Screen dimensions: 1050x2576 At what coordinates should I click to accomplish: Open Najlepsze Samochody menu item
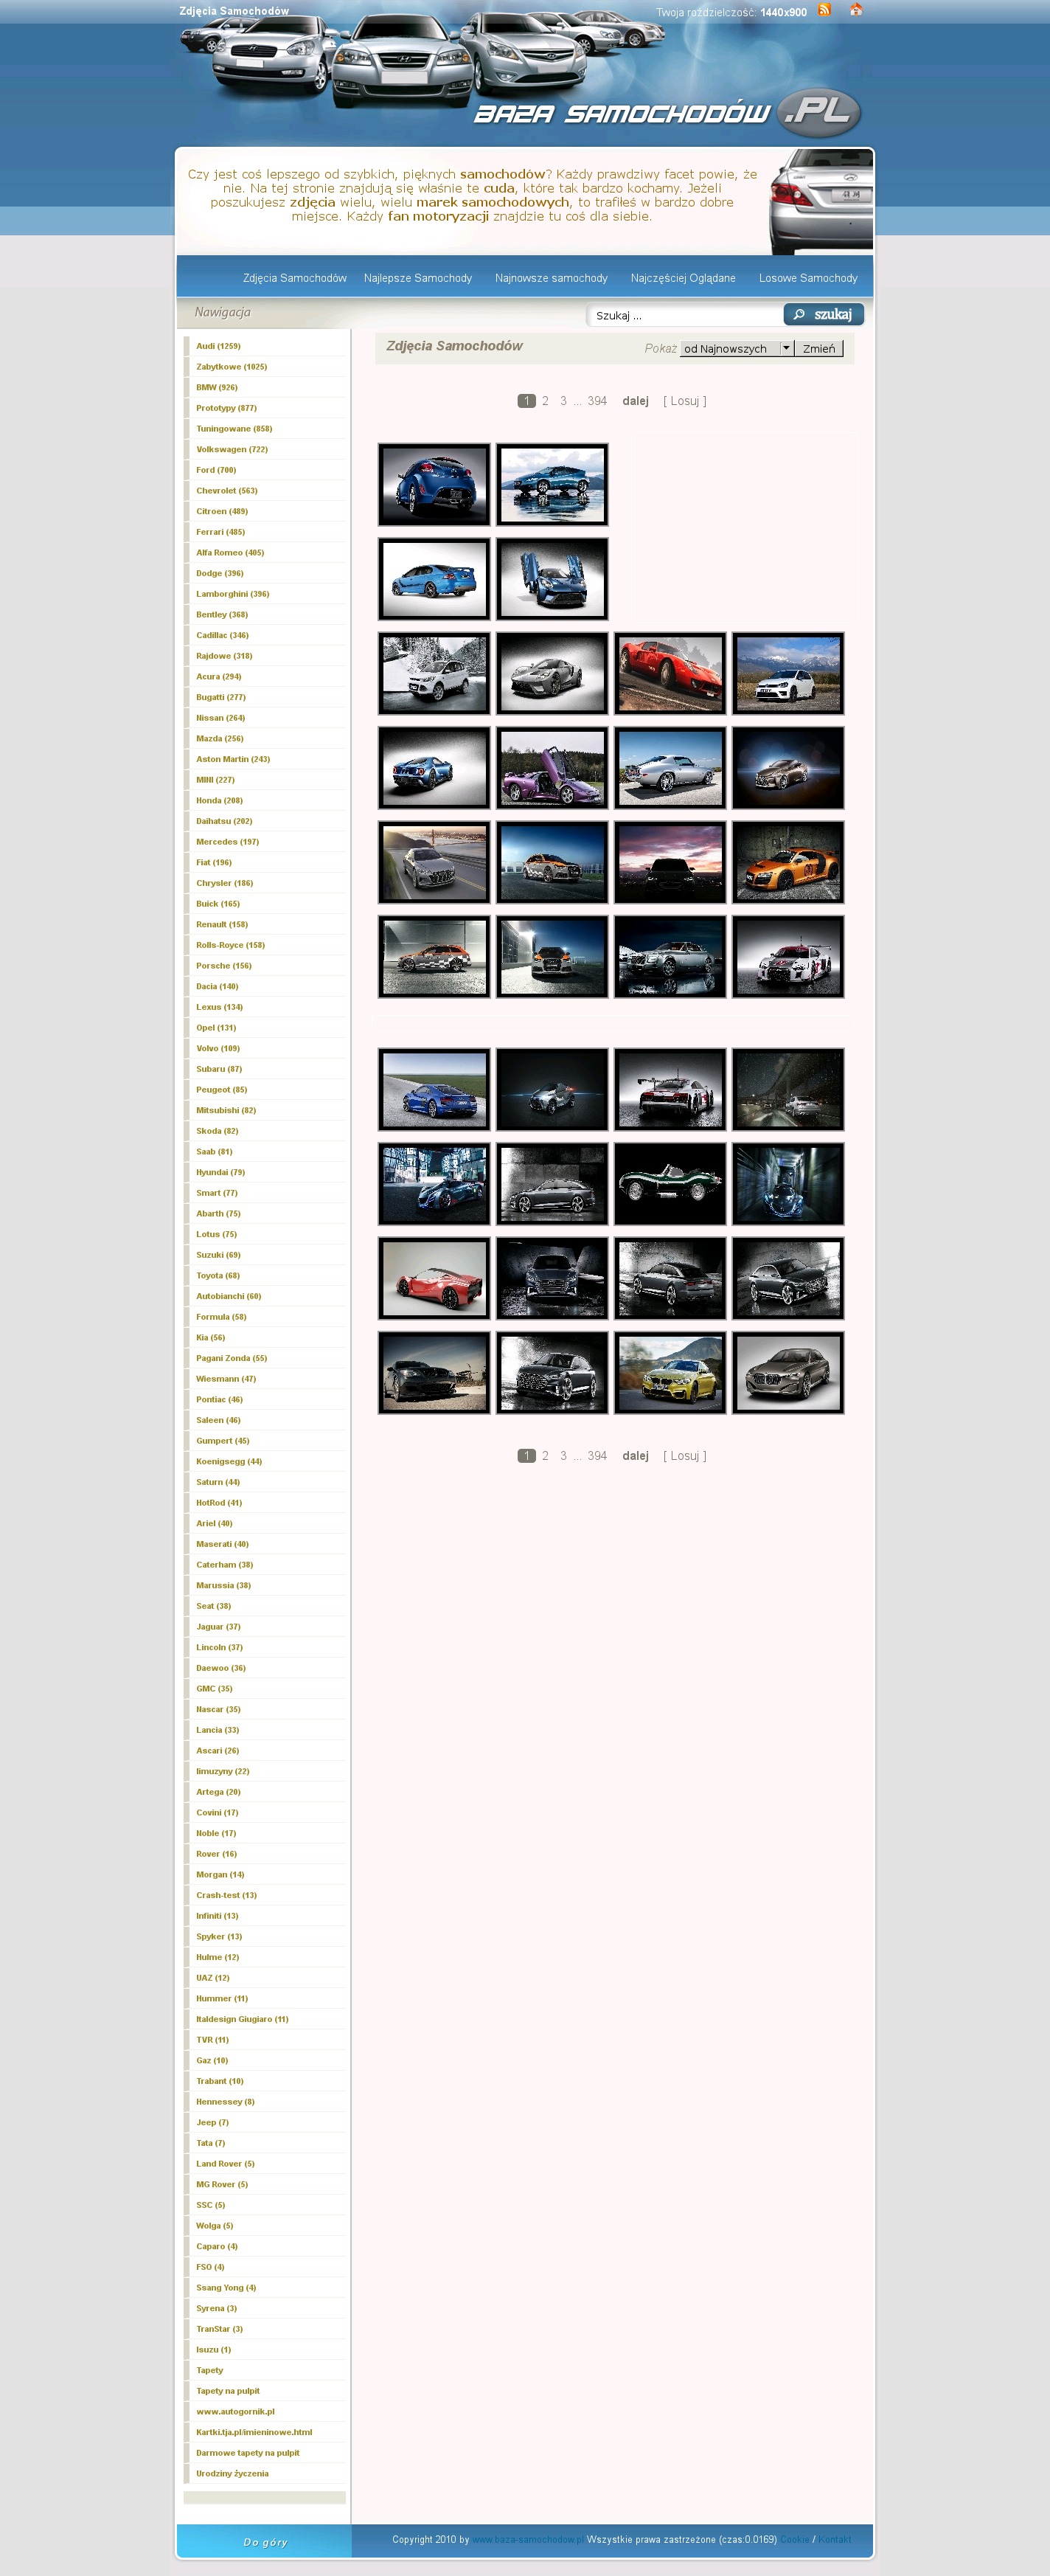coord(417,278)
